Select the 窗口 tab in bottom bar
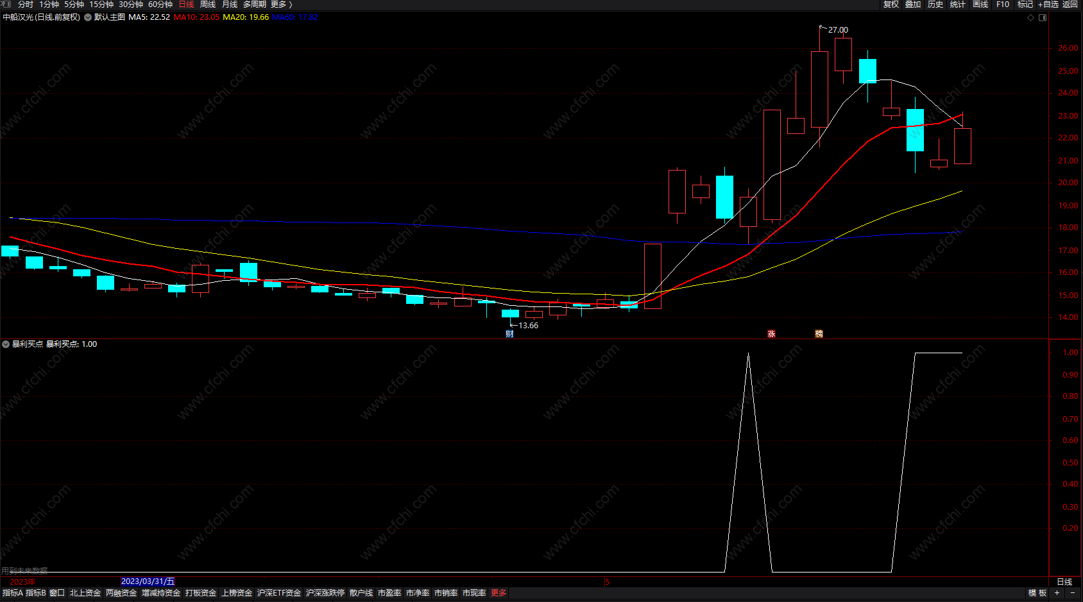Viewport: 1083px width, 602px height. click(x=57, y=593)
